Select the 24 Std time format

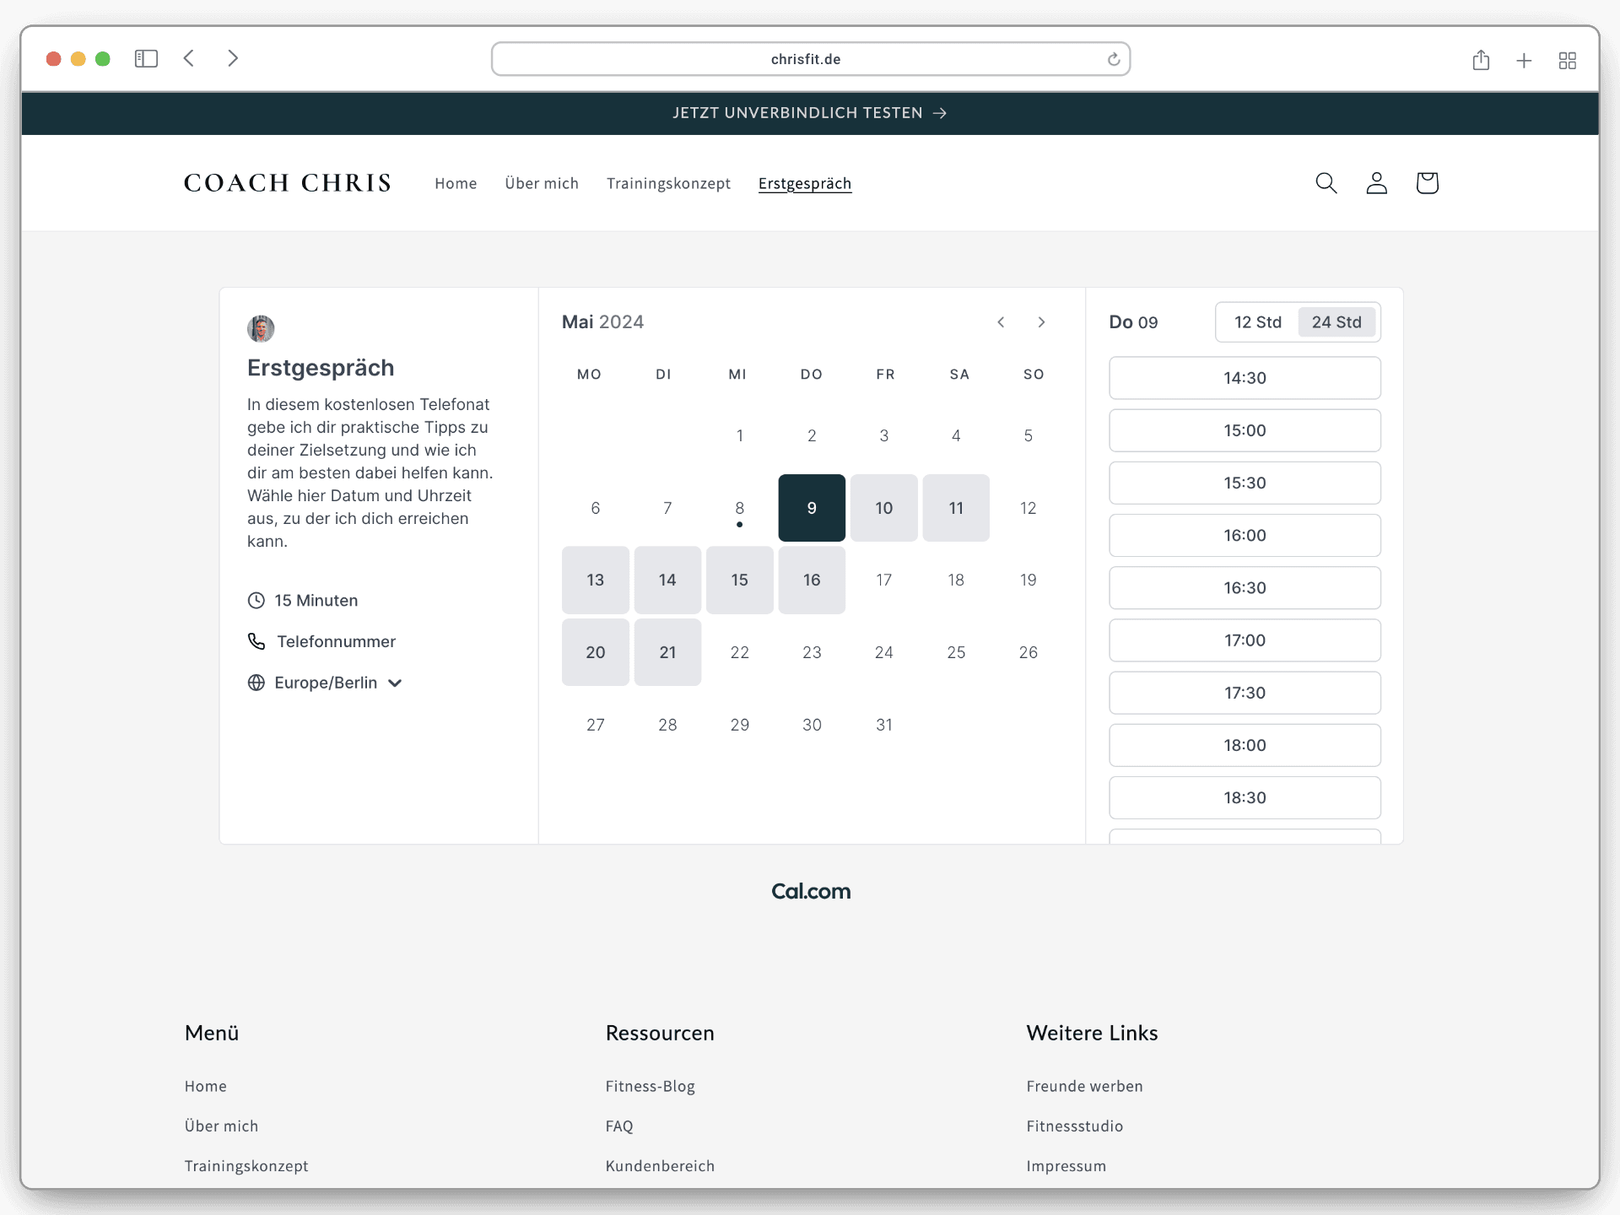pyautogui.click(x=1336, y=322)
